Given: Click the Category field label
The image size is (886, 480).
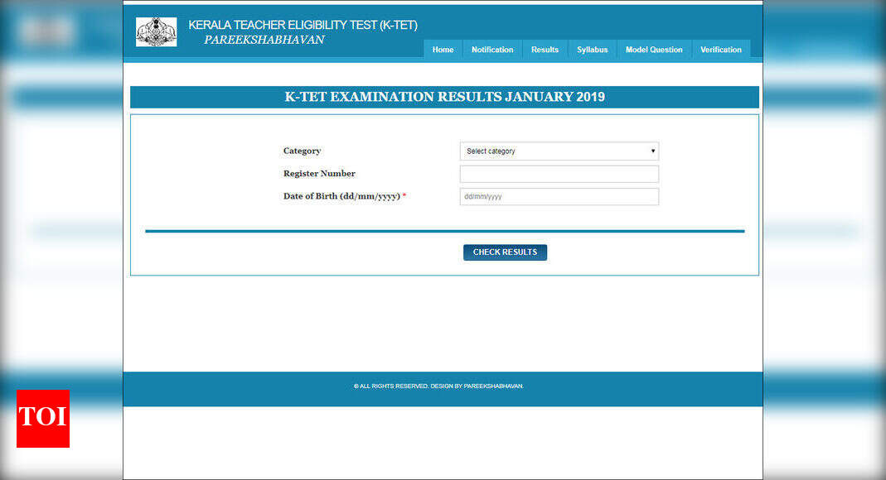Looking at the screenshot, I should coord(302,151).
